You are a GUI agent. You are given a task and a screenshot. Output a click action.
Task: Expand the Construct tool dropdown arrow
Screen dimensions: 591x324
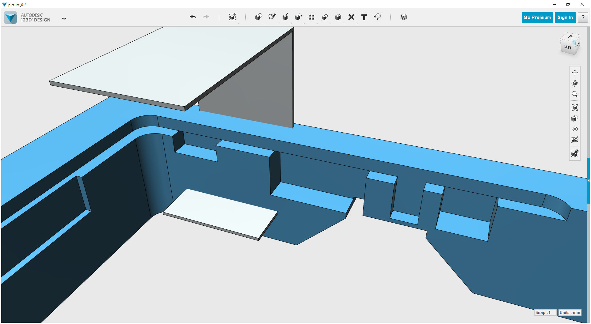click(291, 23)
